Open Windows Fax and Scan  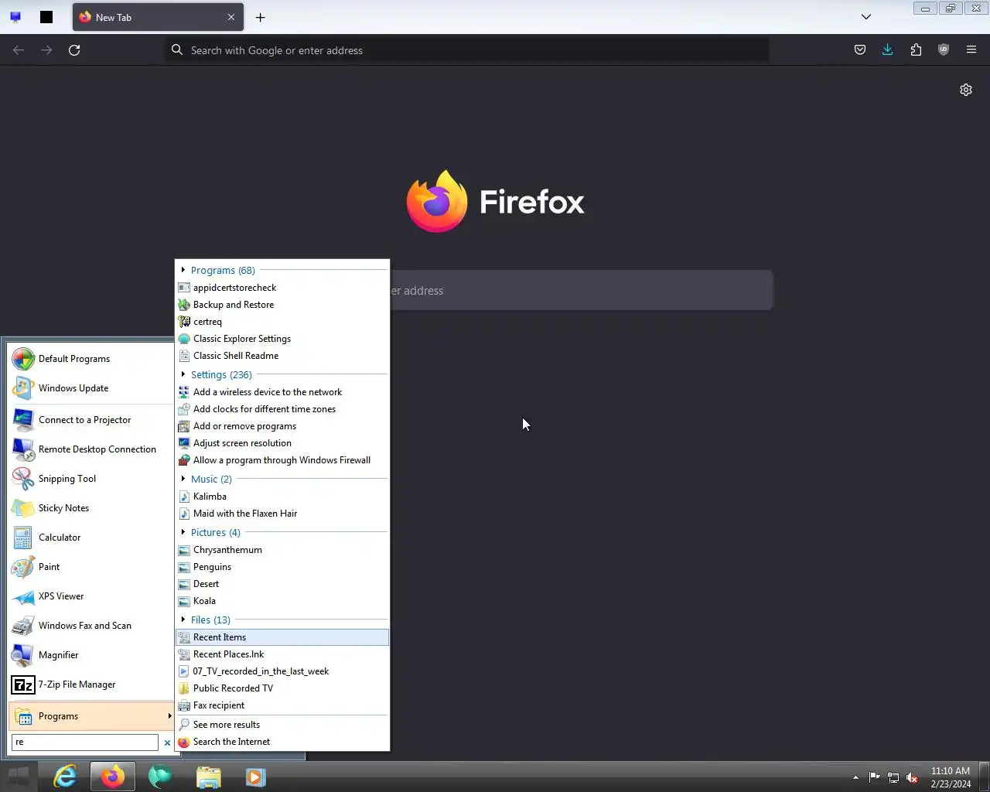coord(91,626)
